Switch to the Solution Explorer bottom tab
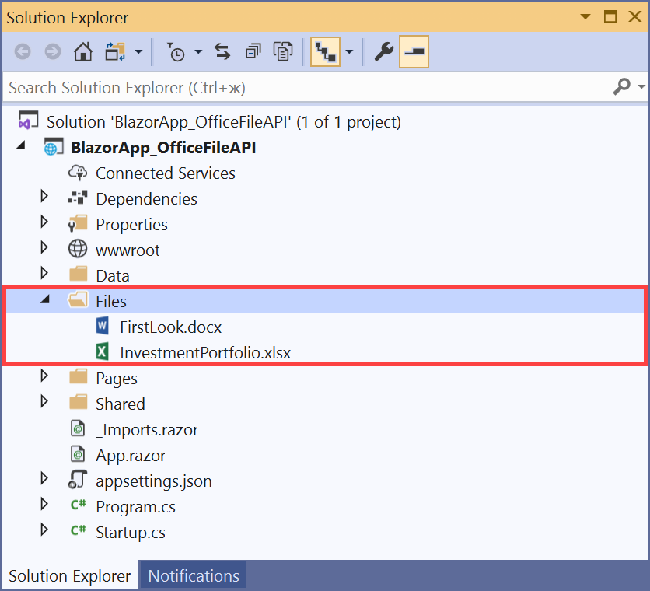 coord(69,575)
